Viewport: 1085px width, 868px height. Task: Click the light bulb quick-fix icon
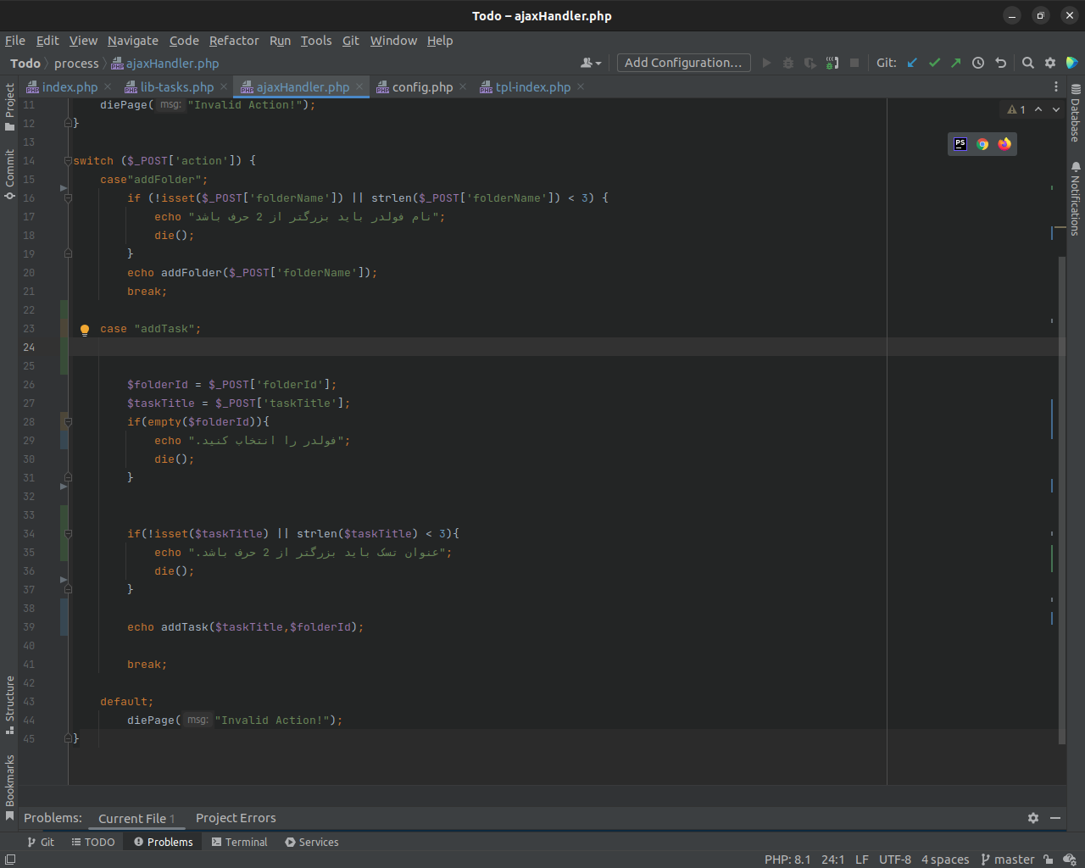click(x=85, y=330)
